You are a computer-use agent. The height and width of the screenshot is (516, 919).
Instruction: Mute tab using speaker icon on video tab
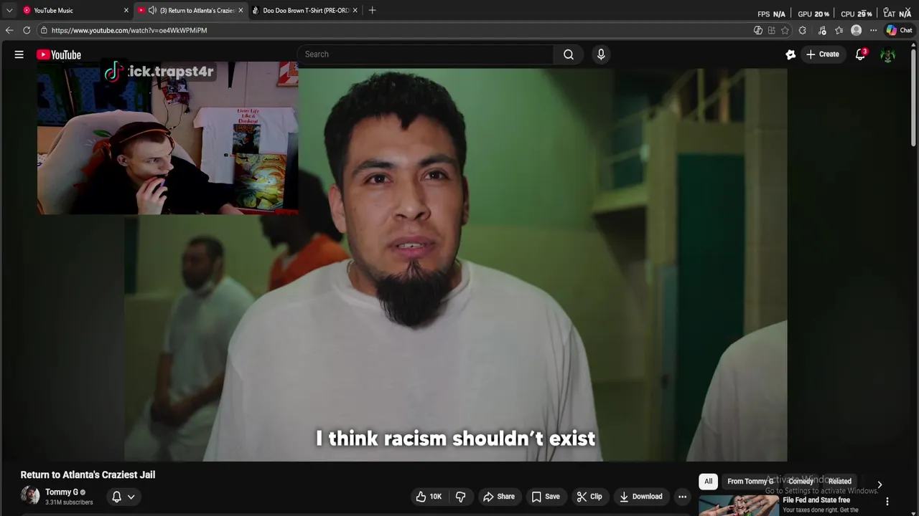[152, 10]
